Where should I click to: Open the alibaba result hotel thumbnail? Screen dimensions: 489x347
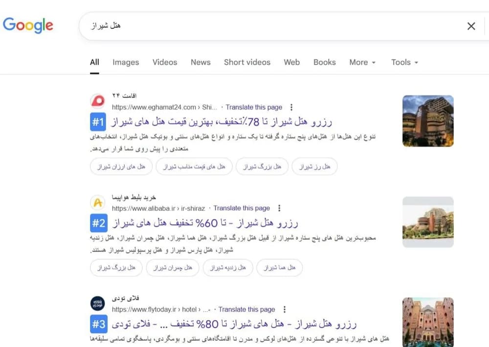[x=428, y=222]
